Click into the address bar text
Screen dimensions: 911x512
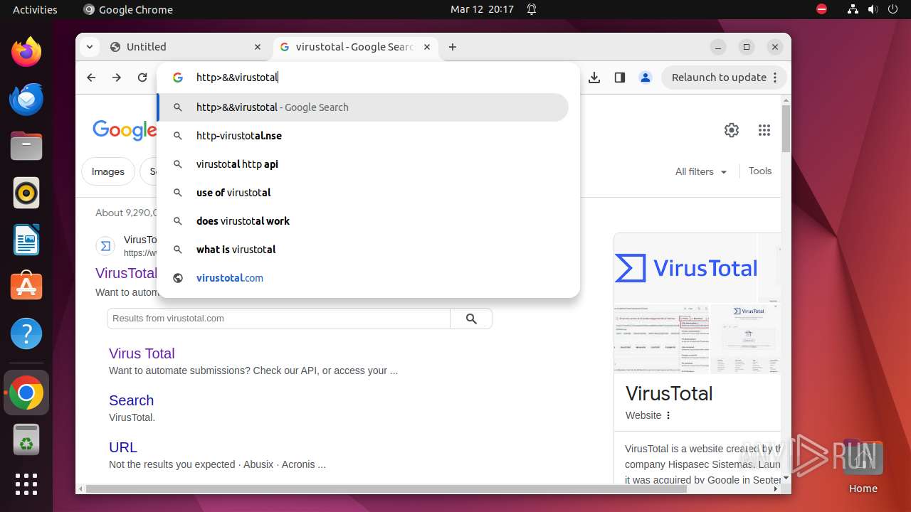pos(237,78)
